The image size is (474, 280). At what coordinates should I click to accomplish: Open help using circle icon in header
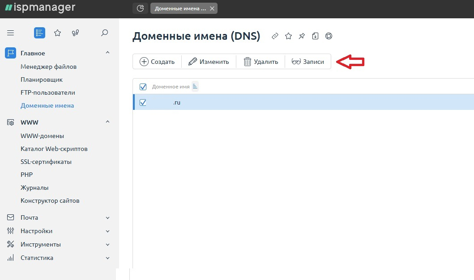coord(329,36)
